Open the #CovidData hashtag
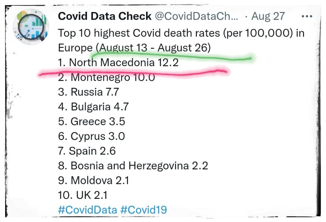Viewport: 326px width, 222px height. tap(87, 209)
